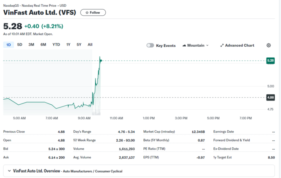Viewport: 281px width, 178px height.
Task: Follow VinFast Auto Ltd. stock
Action: [x=93, y=12]
